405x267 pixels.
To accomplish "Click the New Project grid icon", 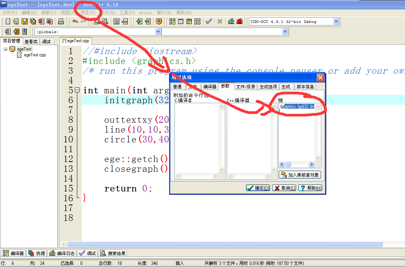I will pos(197,21).
